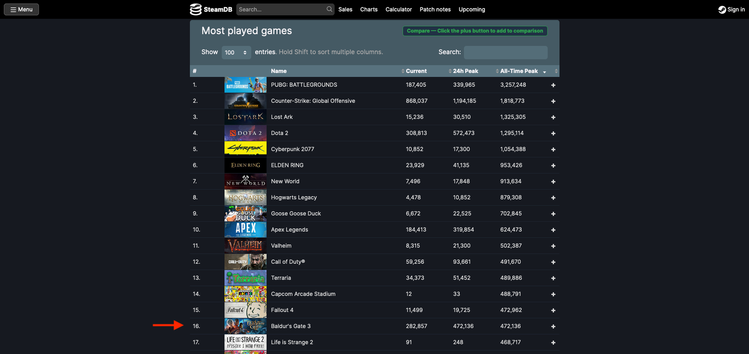Open Counter-Strike: Global Offensive game link
This screenshot has height=354, width=749.
313,101
